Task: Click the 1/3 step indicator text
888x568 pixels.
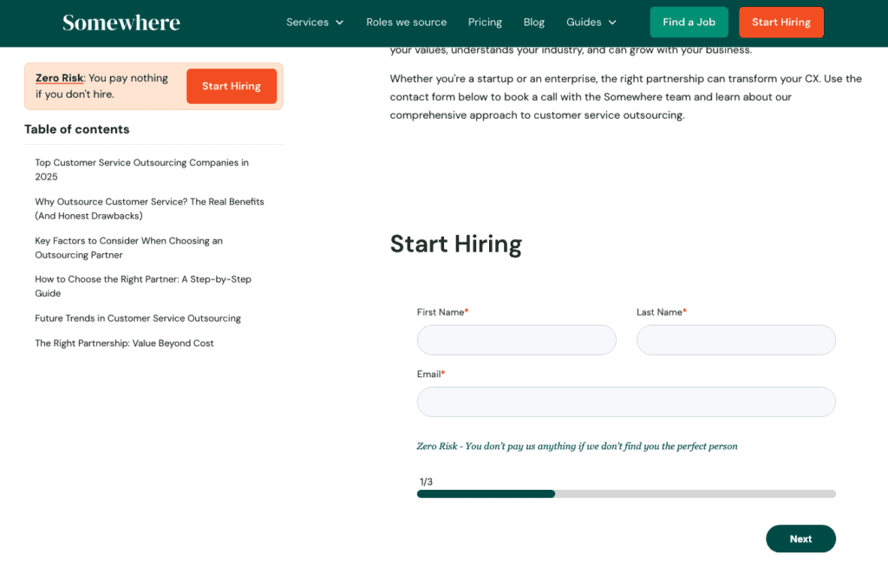Action: (x=426, y=482)
